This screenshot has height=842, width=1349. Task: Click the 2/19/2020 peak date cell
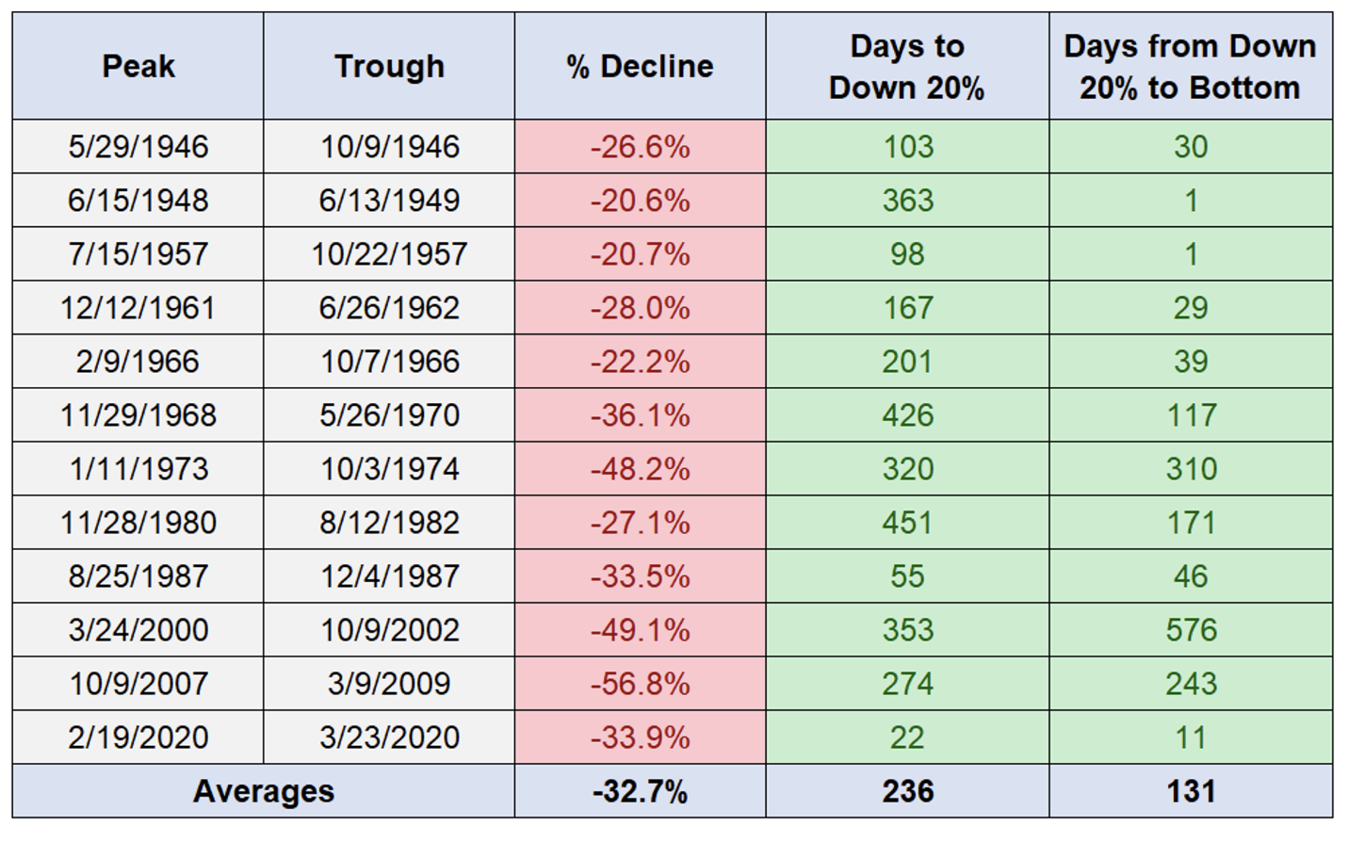click(x=138, y=737)
